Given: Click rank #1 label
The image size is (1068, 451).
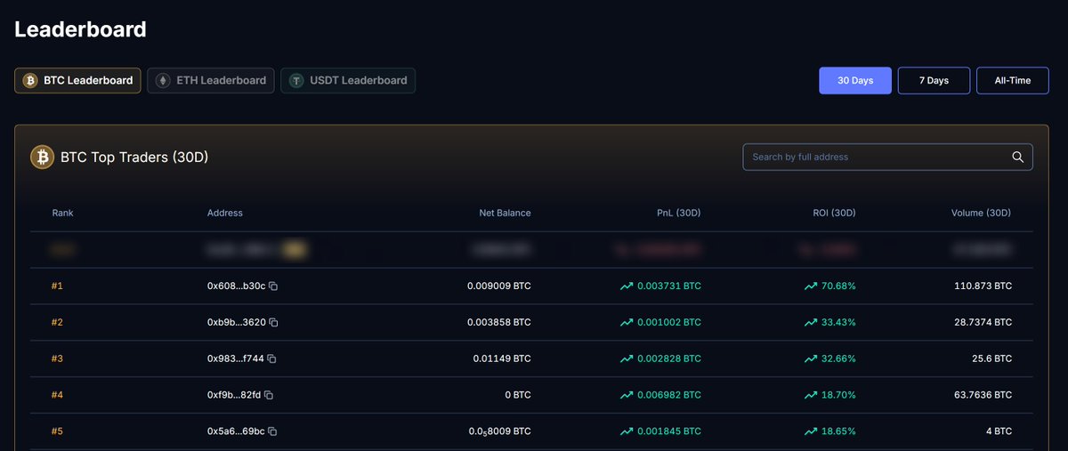Looking at the screenshot, I should (57, 286).
